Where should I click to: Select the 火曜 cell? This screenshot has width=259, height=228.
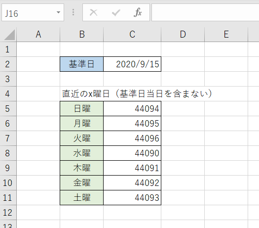coord(82,138)
